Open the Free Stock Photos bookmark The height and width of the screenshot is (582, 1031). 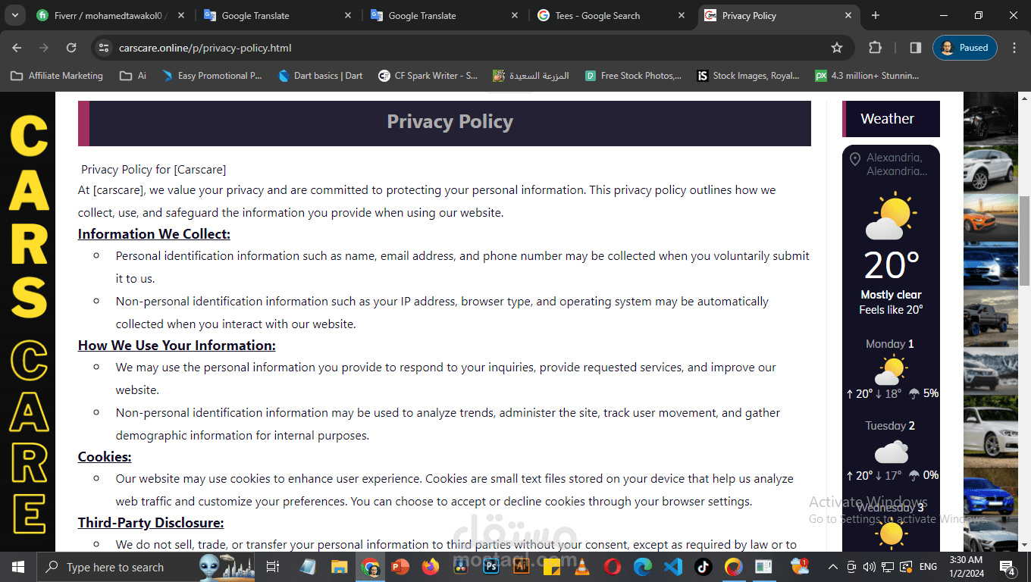tap(633, 76)
